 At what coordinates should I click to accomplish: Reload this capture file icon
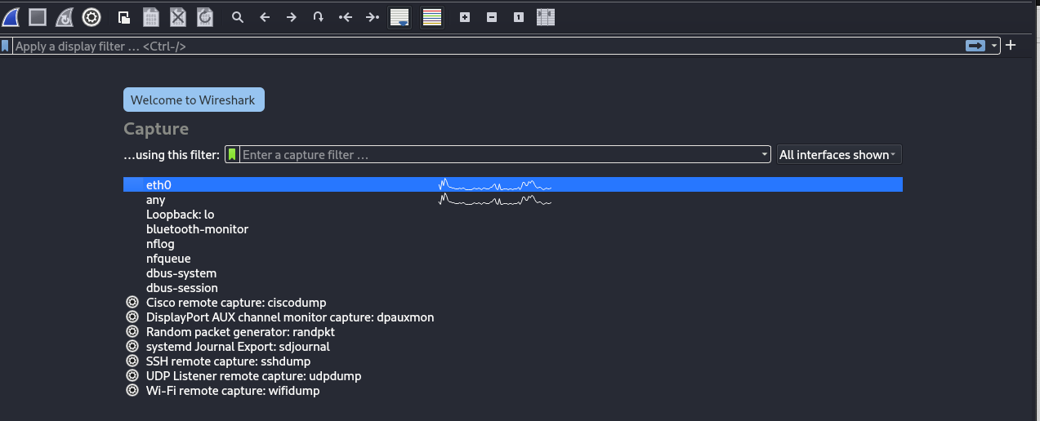[205, 16]
